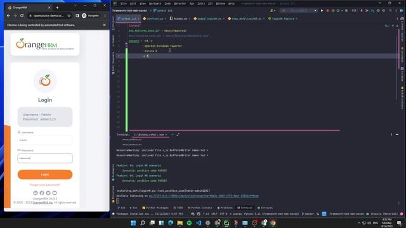Screen dimensions: 406x228
Task: Click the 4 spaces indent selector
Action: [x=235, y=214]
